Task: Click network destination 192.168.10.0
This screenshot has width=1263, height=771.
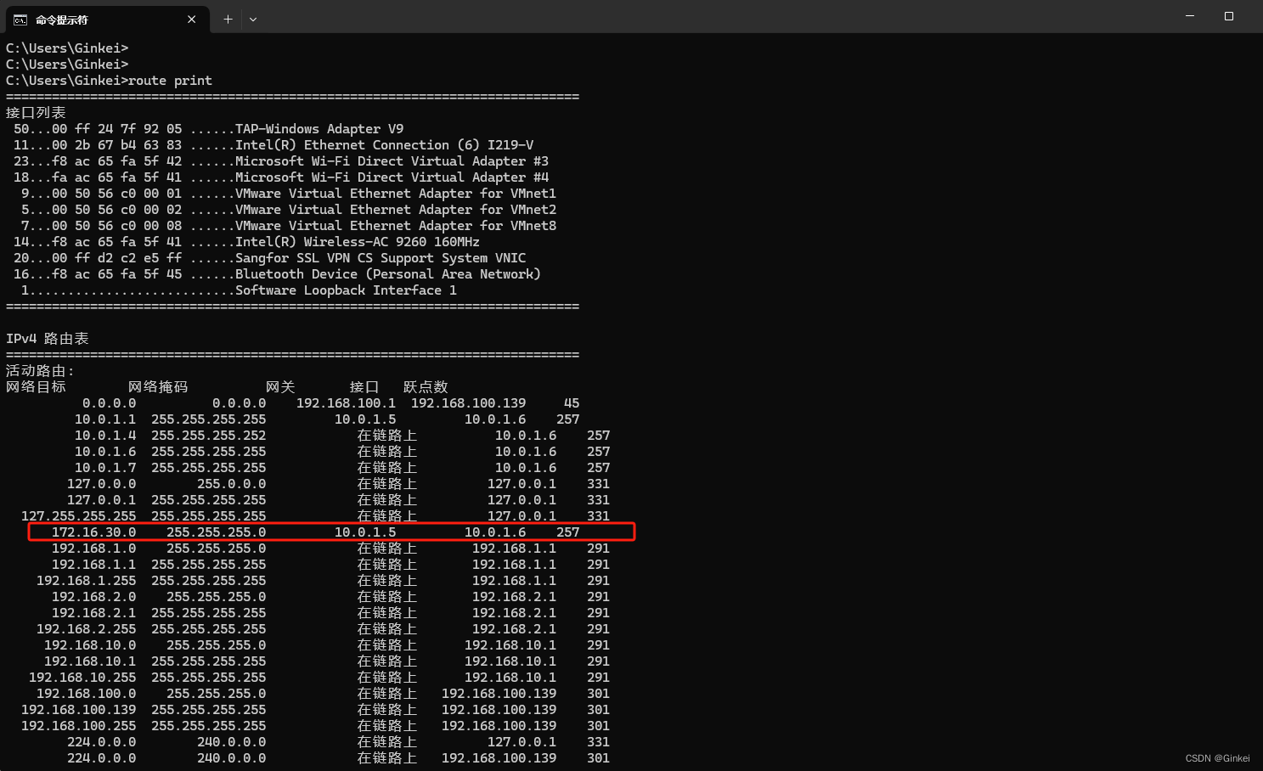Action: coord(90,645)
